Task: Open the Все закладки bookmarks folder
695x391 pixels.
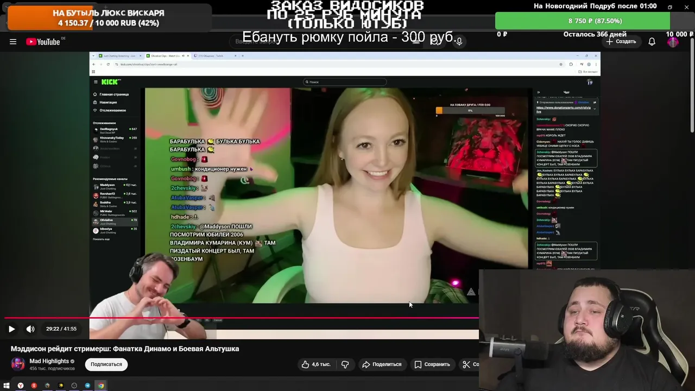Action: pyautogui.click(x=588, y=72)
